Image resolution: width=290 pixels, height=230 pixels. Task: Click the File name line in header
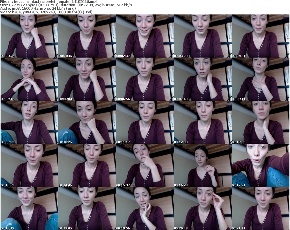(x=49, y=2)
